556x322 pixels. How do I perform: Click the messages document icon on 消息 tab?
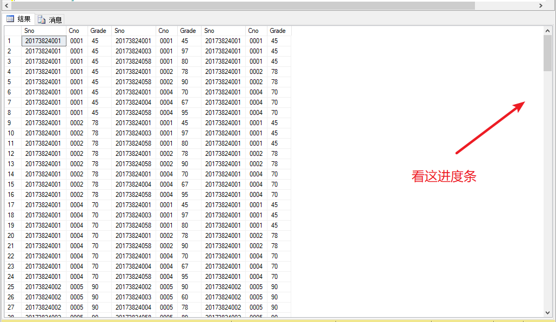42,19
